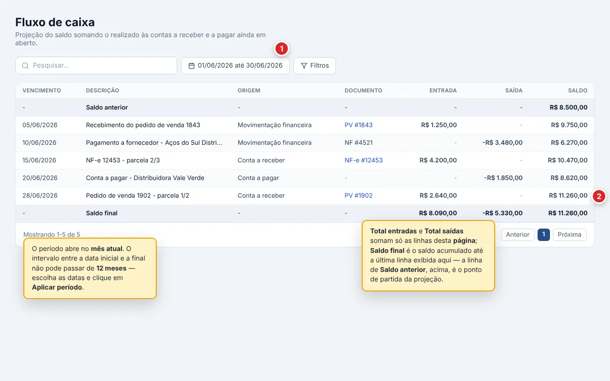The height and width of the screenshot is (381, 610).
Task: Click the DESCRIÇÃO column header
Action: click(102, 90)
